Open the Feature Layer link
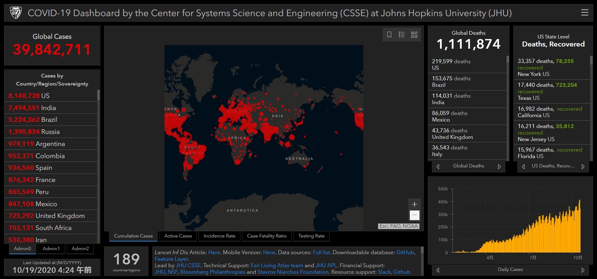Screen dimensions: 597x279 (171, 259)
